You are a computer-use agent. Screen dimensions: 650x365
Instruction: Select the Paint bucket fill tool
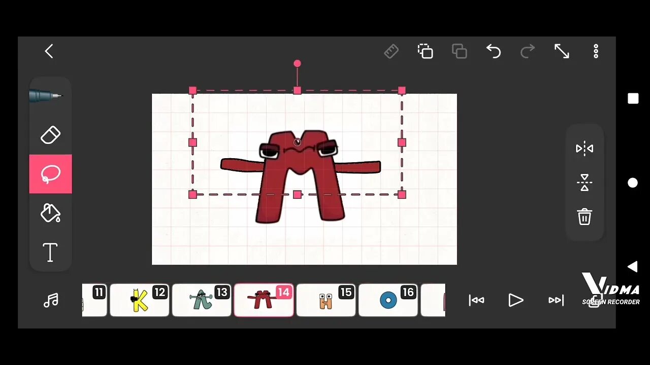pos(50,213)
